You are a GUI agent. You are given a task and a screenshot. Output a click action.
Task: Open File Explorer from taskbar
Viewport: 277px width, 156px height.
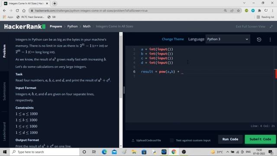[134, 152]
